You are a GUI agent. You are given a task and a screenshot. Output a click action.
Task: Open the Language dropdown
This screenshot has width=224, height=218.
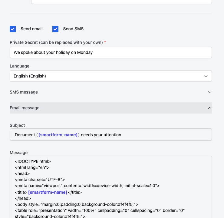pyautogui.click(x=111, y=76)
